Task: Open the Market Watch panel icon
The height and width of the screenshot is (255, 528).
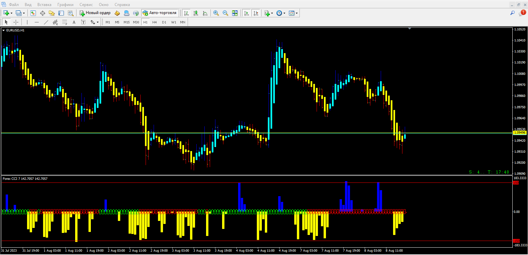Action: coord(33,13)
